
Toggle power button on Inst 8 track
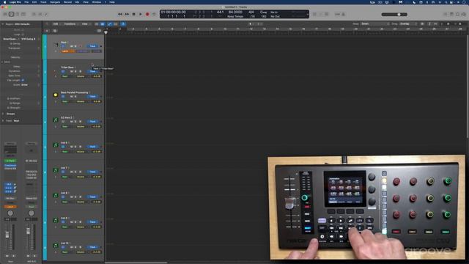(63, 197)
